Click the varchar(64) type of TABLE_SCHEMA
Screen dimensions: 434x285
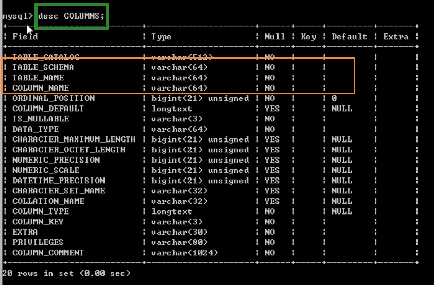click(179, 67)
